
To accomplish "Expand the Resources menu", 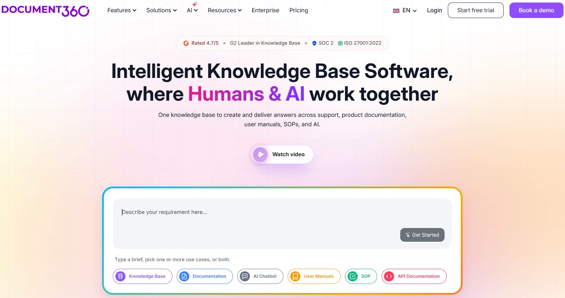I will click(225, 10).
